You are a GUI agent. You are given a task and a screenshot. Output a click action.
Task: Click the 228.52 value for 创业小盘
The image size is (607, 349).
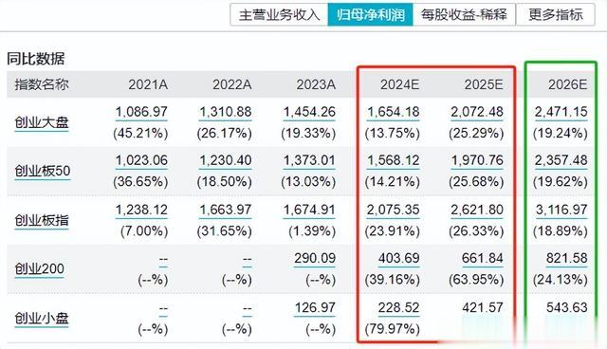[398, 308]
